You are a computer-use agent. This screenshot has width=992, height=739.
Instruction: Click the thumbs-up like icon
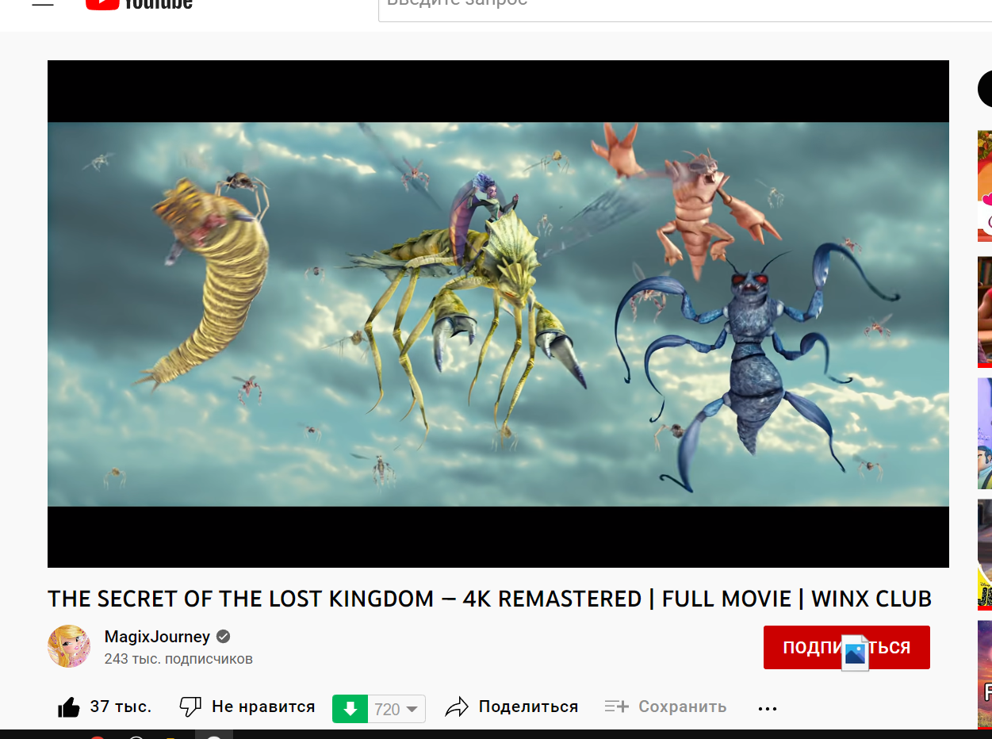point(69,707)
